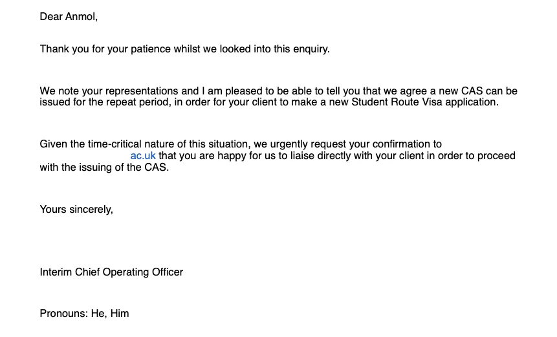Click the greeting "Dear Anmol,"

coord(69,17)
